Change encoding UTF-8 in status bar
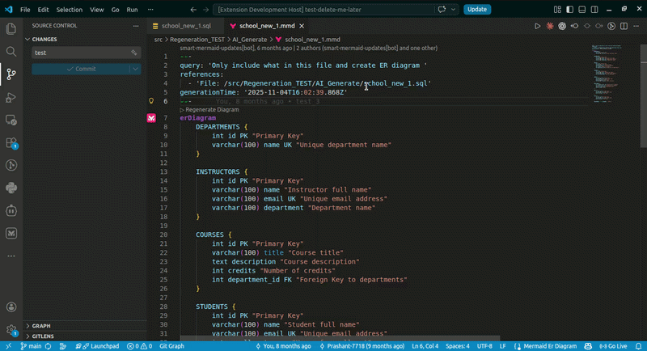The height and width of the screenshot is (351, 647). (484, 346)
